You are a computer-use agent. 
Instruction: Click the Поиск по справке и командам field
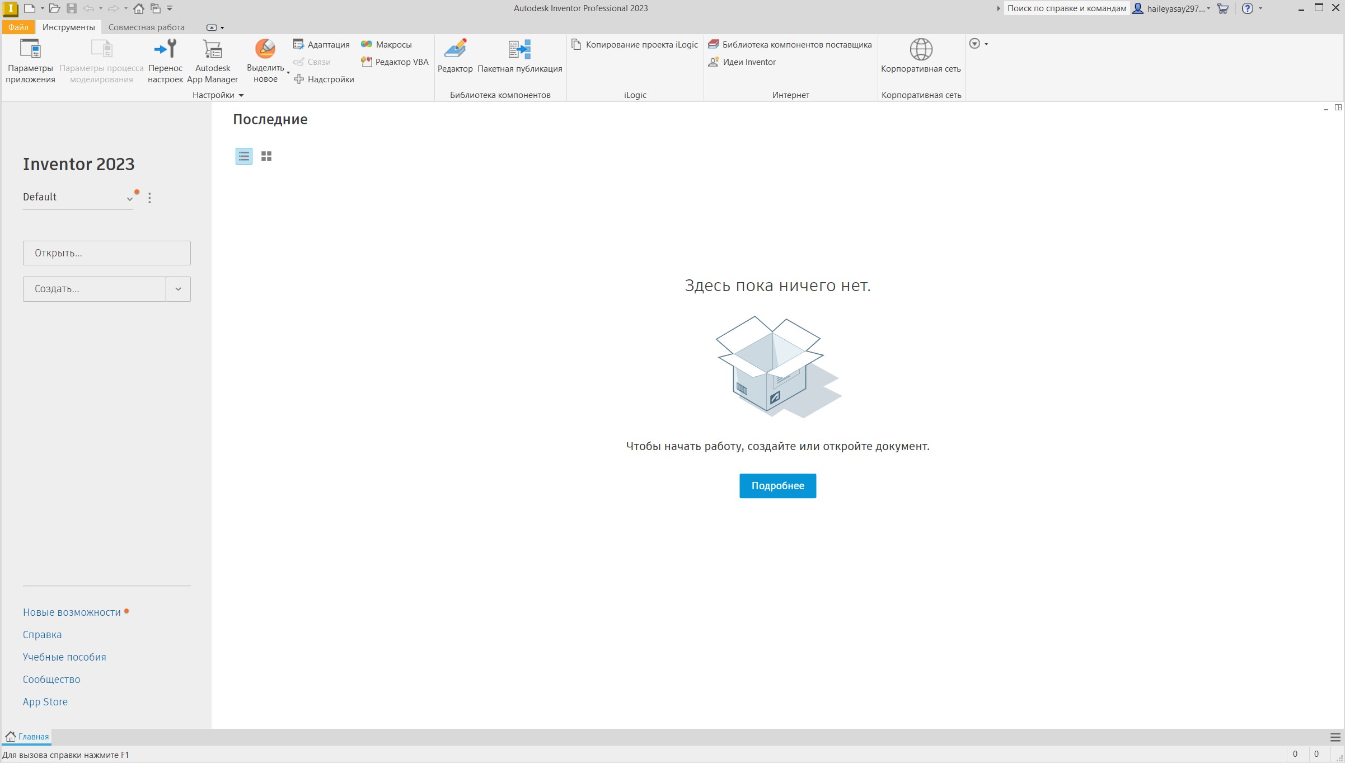[x=1066, y=8]
